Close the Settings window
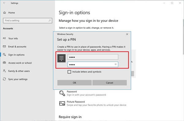 coord(180,3)
